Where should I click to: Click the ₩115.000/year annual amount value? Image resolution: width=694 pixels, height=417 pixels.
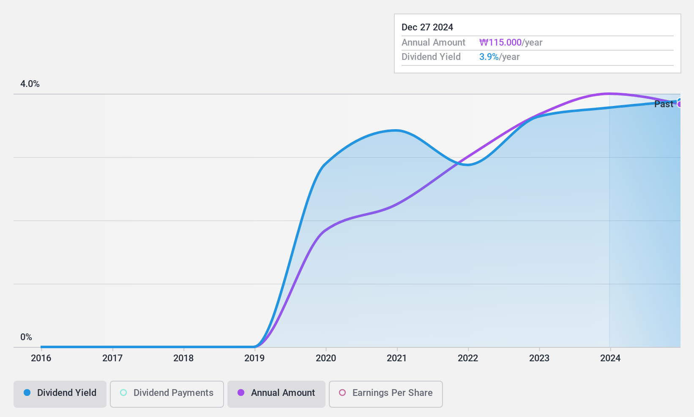click(511, 43)
